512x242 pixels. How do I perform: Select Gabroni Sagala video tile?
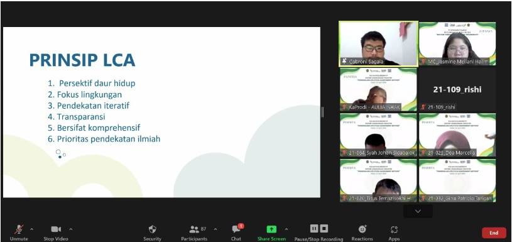point(378,44)
